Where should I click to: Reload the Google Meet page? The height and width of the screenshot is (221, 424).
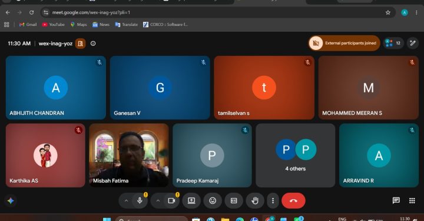(32, 12)
